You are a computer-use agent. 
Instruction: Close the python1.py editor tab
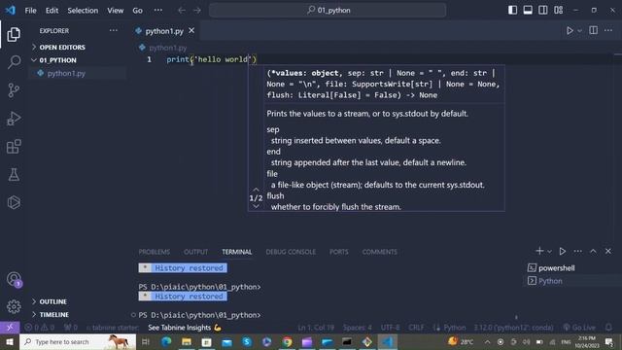pos(191,30)
